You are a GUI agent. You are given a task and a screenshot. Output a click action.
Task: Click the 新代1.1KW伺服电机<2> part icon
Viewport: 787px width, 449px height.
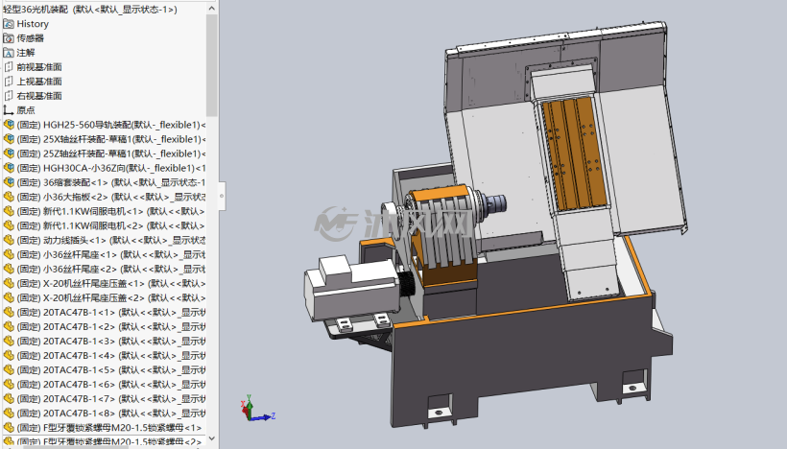coord(8,225)
